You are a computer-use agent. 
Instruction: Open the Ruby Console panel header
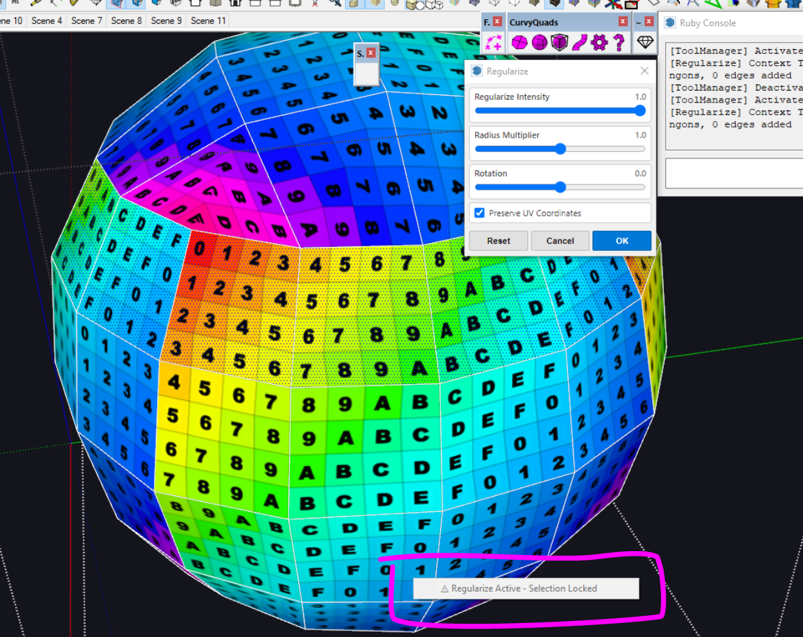point(707,22)
